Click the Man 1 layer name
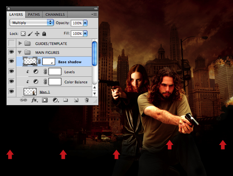 (45, 92)
